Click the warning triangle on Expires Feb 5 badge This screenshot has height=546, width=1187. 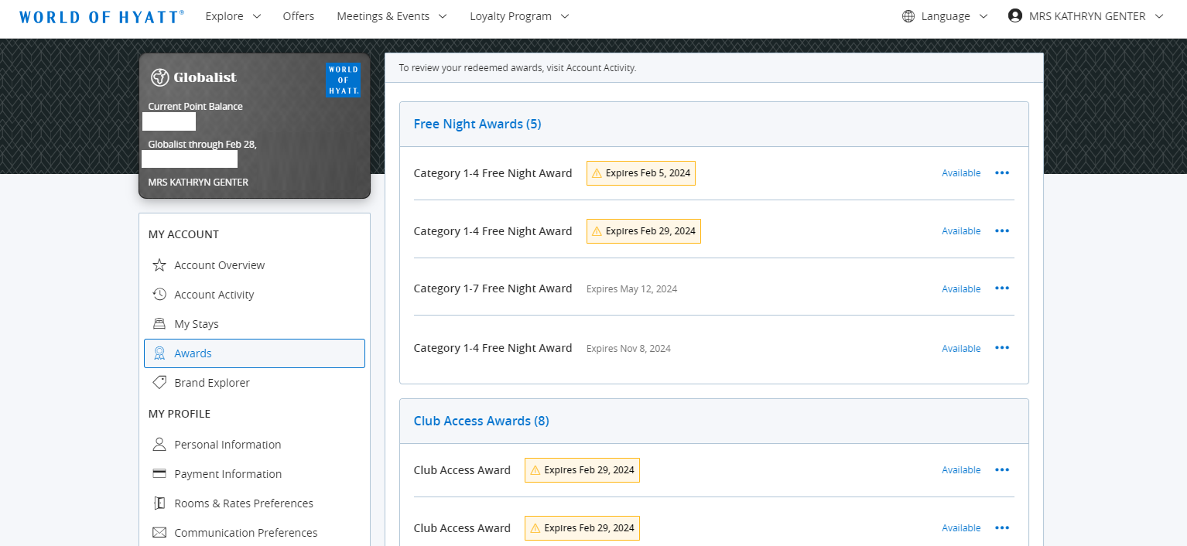(x=596, y=173)
